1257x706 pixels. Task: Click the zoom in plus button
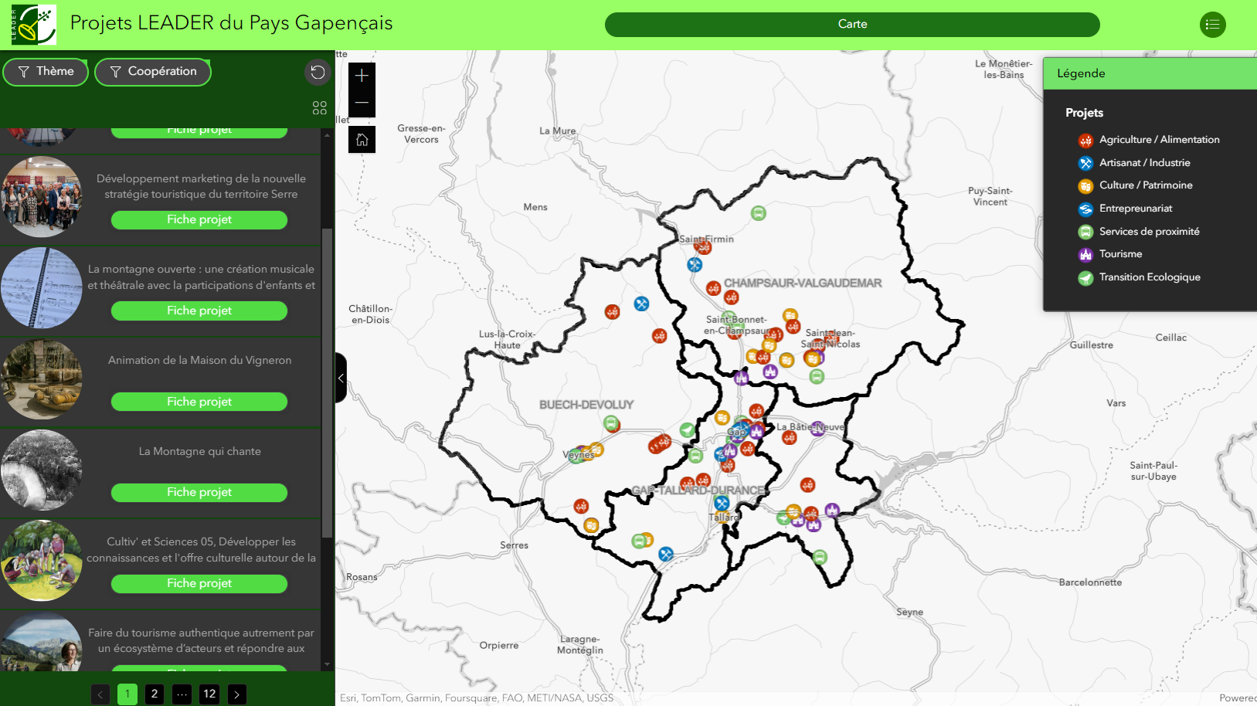pos(362,76)
